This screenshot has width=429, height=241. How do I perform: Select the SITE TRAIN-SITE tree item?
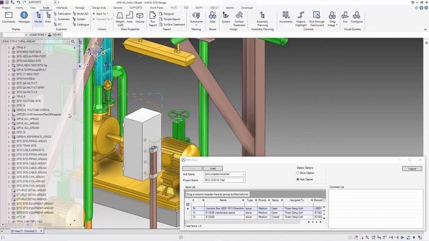26,146
